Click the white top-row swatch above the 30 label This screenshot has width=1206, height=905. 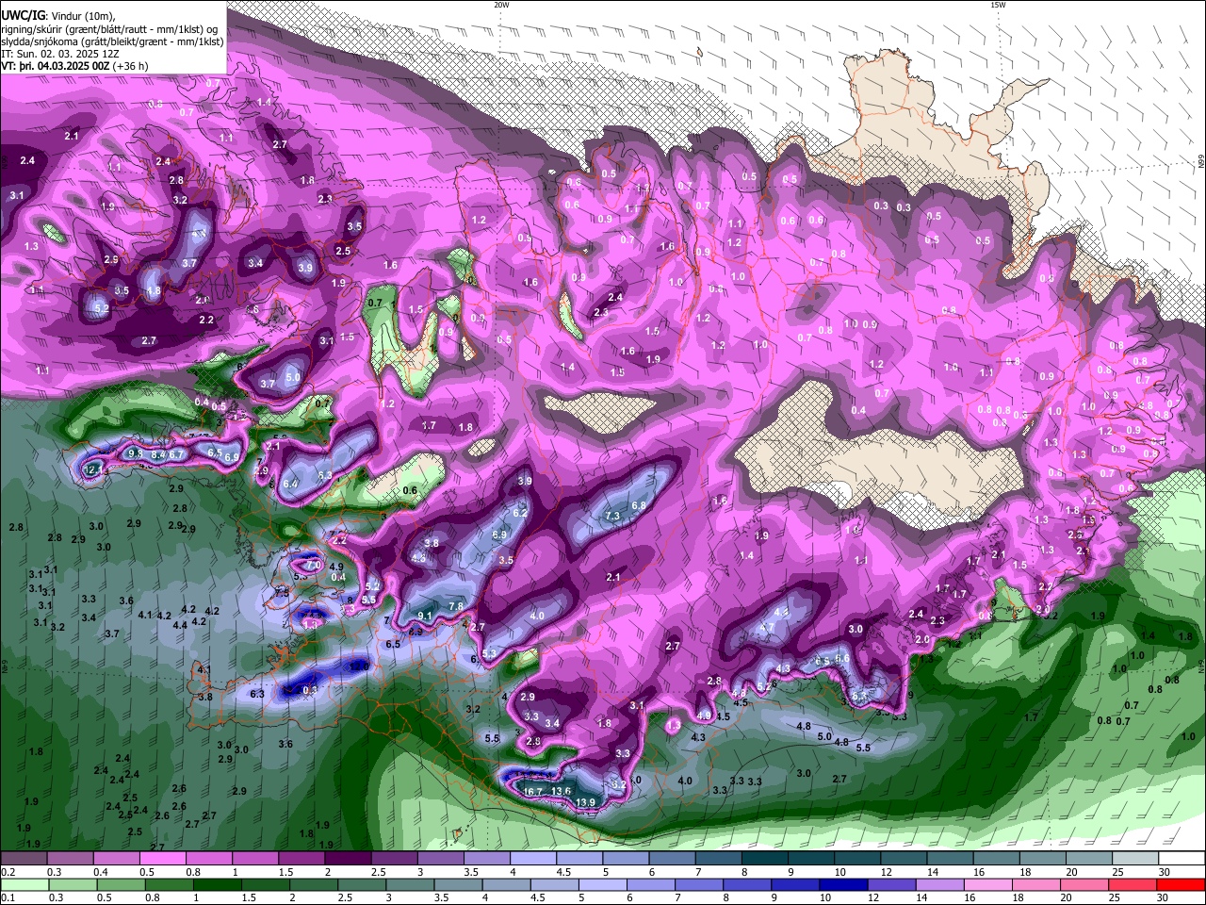(x=1182, y=860)
